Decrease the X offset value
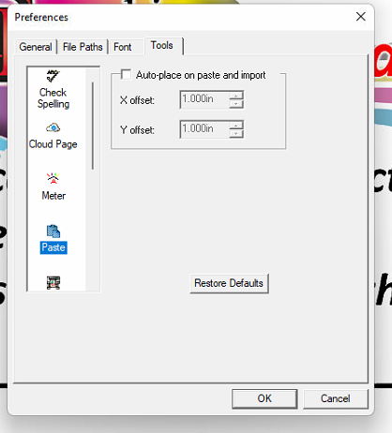This screenshot has width=392, height=433. tap(236, 104)
